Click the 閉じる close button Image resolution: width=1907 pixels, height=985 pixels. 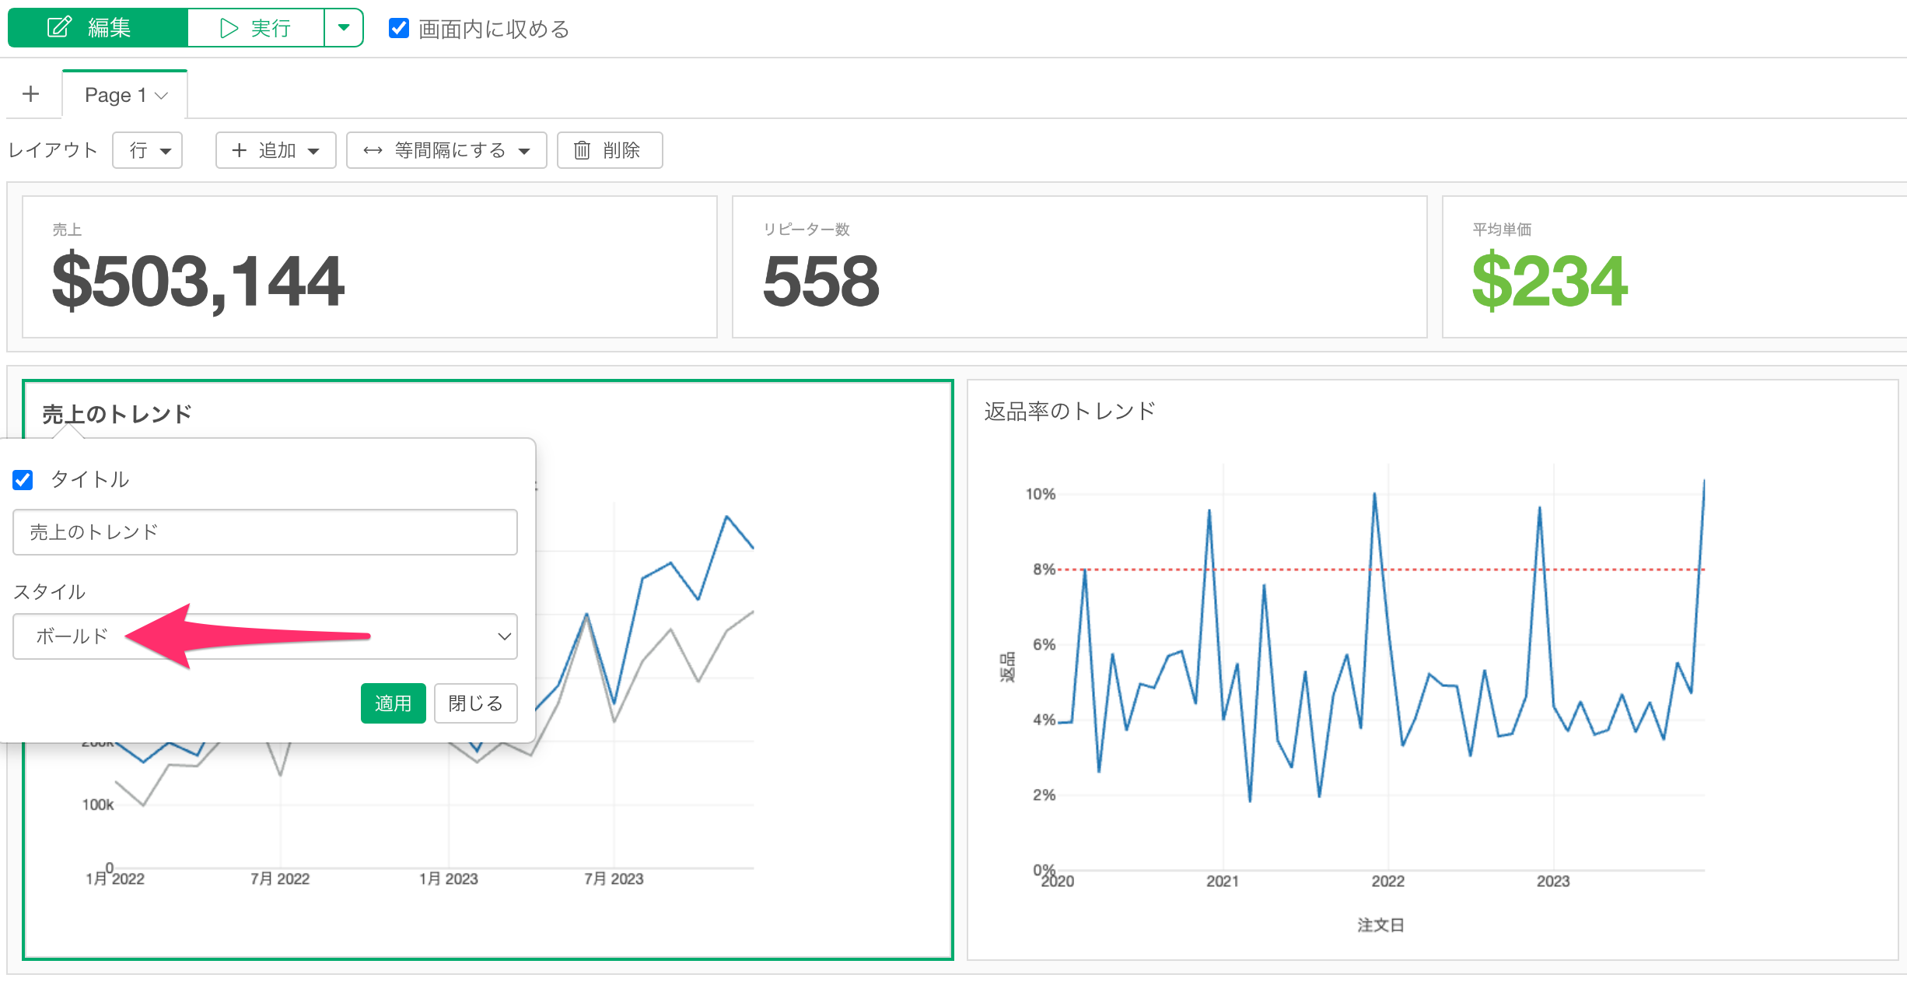click(475, 703)
